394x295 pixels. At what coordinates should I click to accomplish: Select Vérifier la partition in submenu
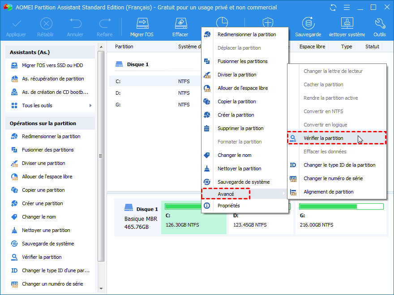point(337,138)
